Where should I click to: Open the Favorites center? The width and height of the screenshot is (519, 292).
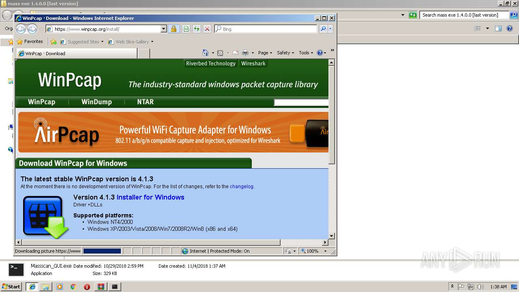click(30, 41)
